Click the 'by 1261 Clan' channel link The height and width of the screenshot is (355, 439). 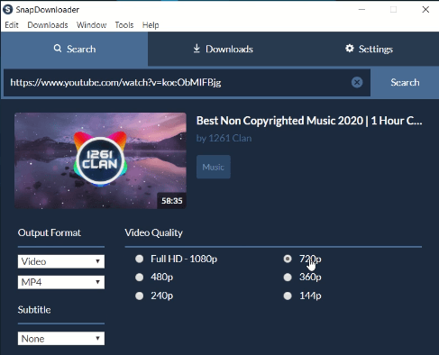point(224,139)
